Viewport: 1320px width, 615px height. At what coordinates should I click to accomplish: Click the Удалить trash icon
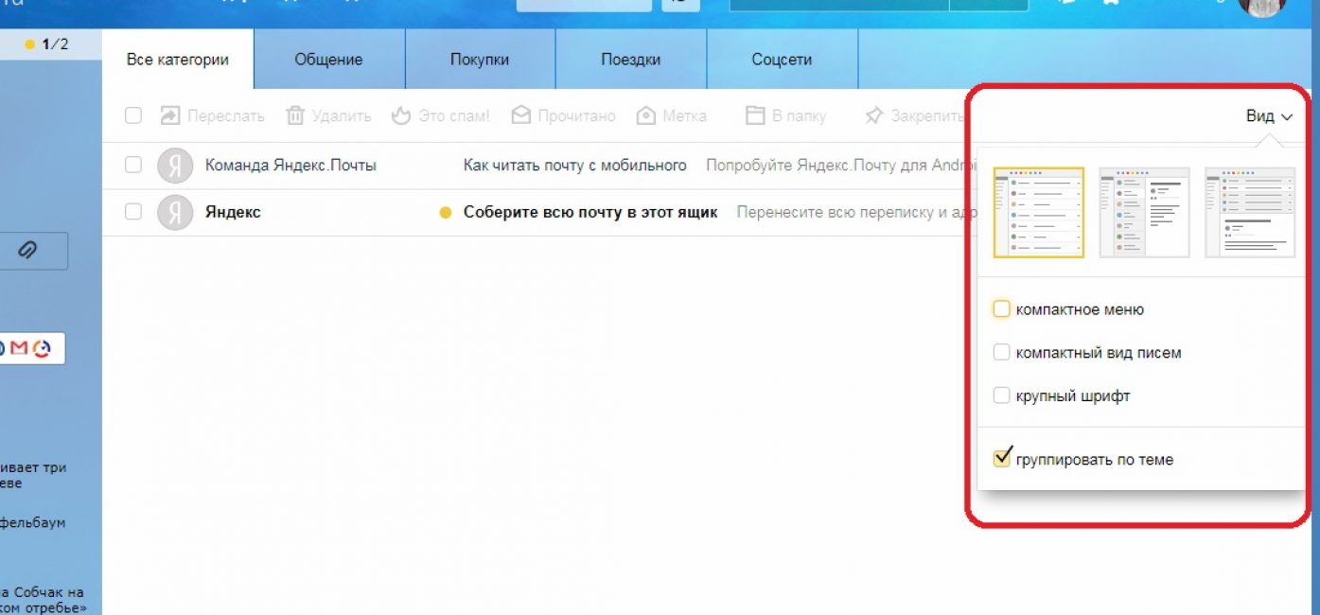(x=296, y=115)
